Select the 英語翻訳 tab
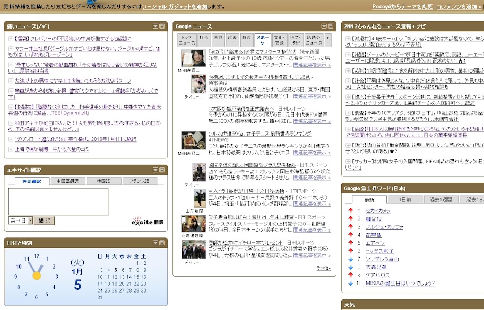This screenshot has height=310, width=484. (32, 181)
